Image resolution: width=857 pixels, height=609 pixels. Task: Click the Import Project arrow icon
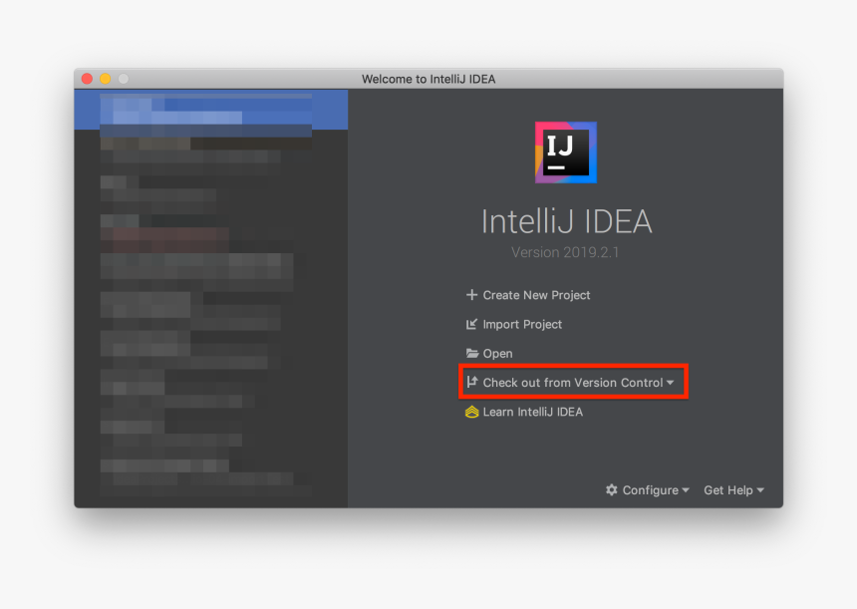[x=472, y=324]
